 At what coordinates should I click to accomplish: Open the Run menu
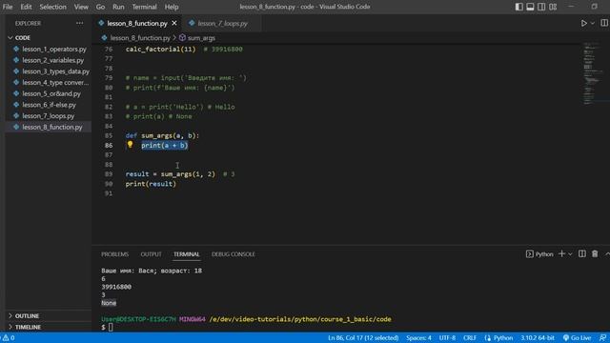pos(118,7)
